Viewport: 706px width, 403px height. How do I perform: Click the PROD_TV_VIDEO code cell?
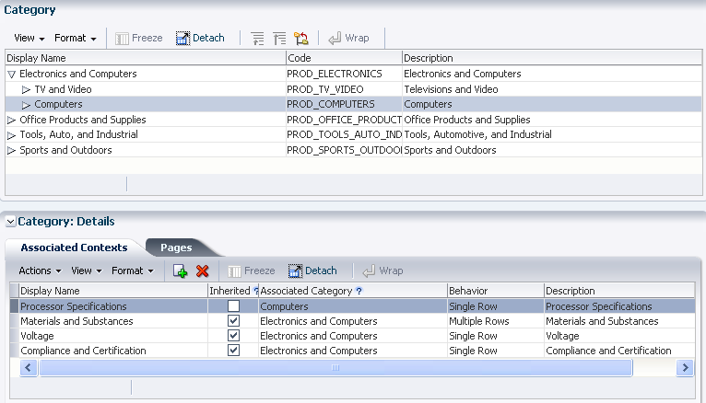click(x=344, y=89)
